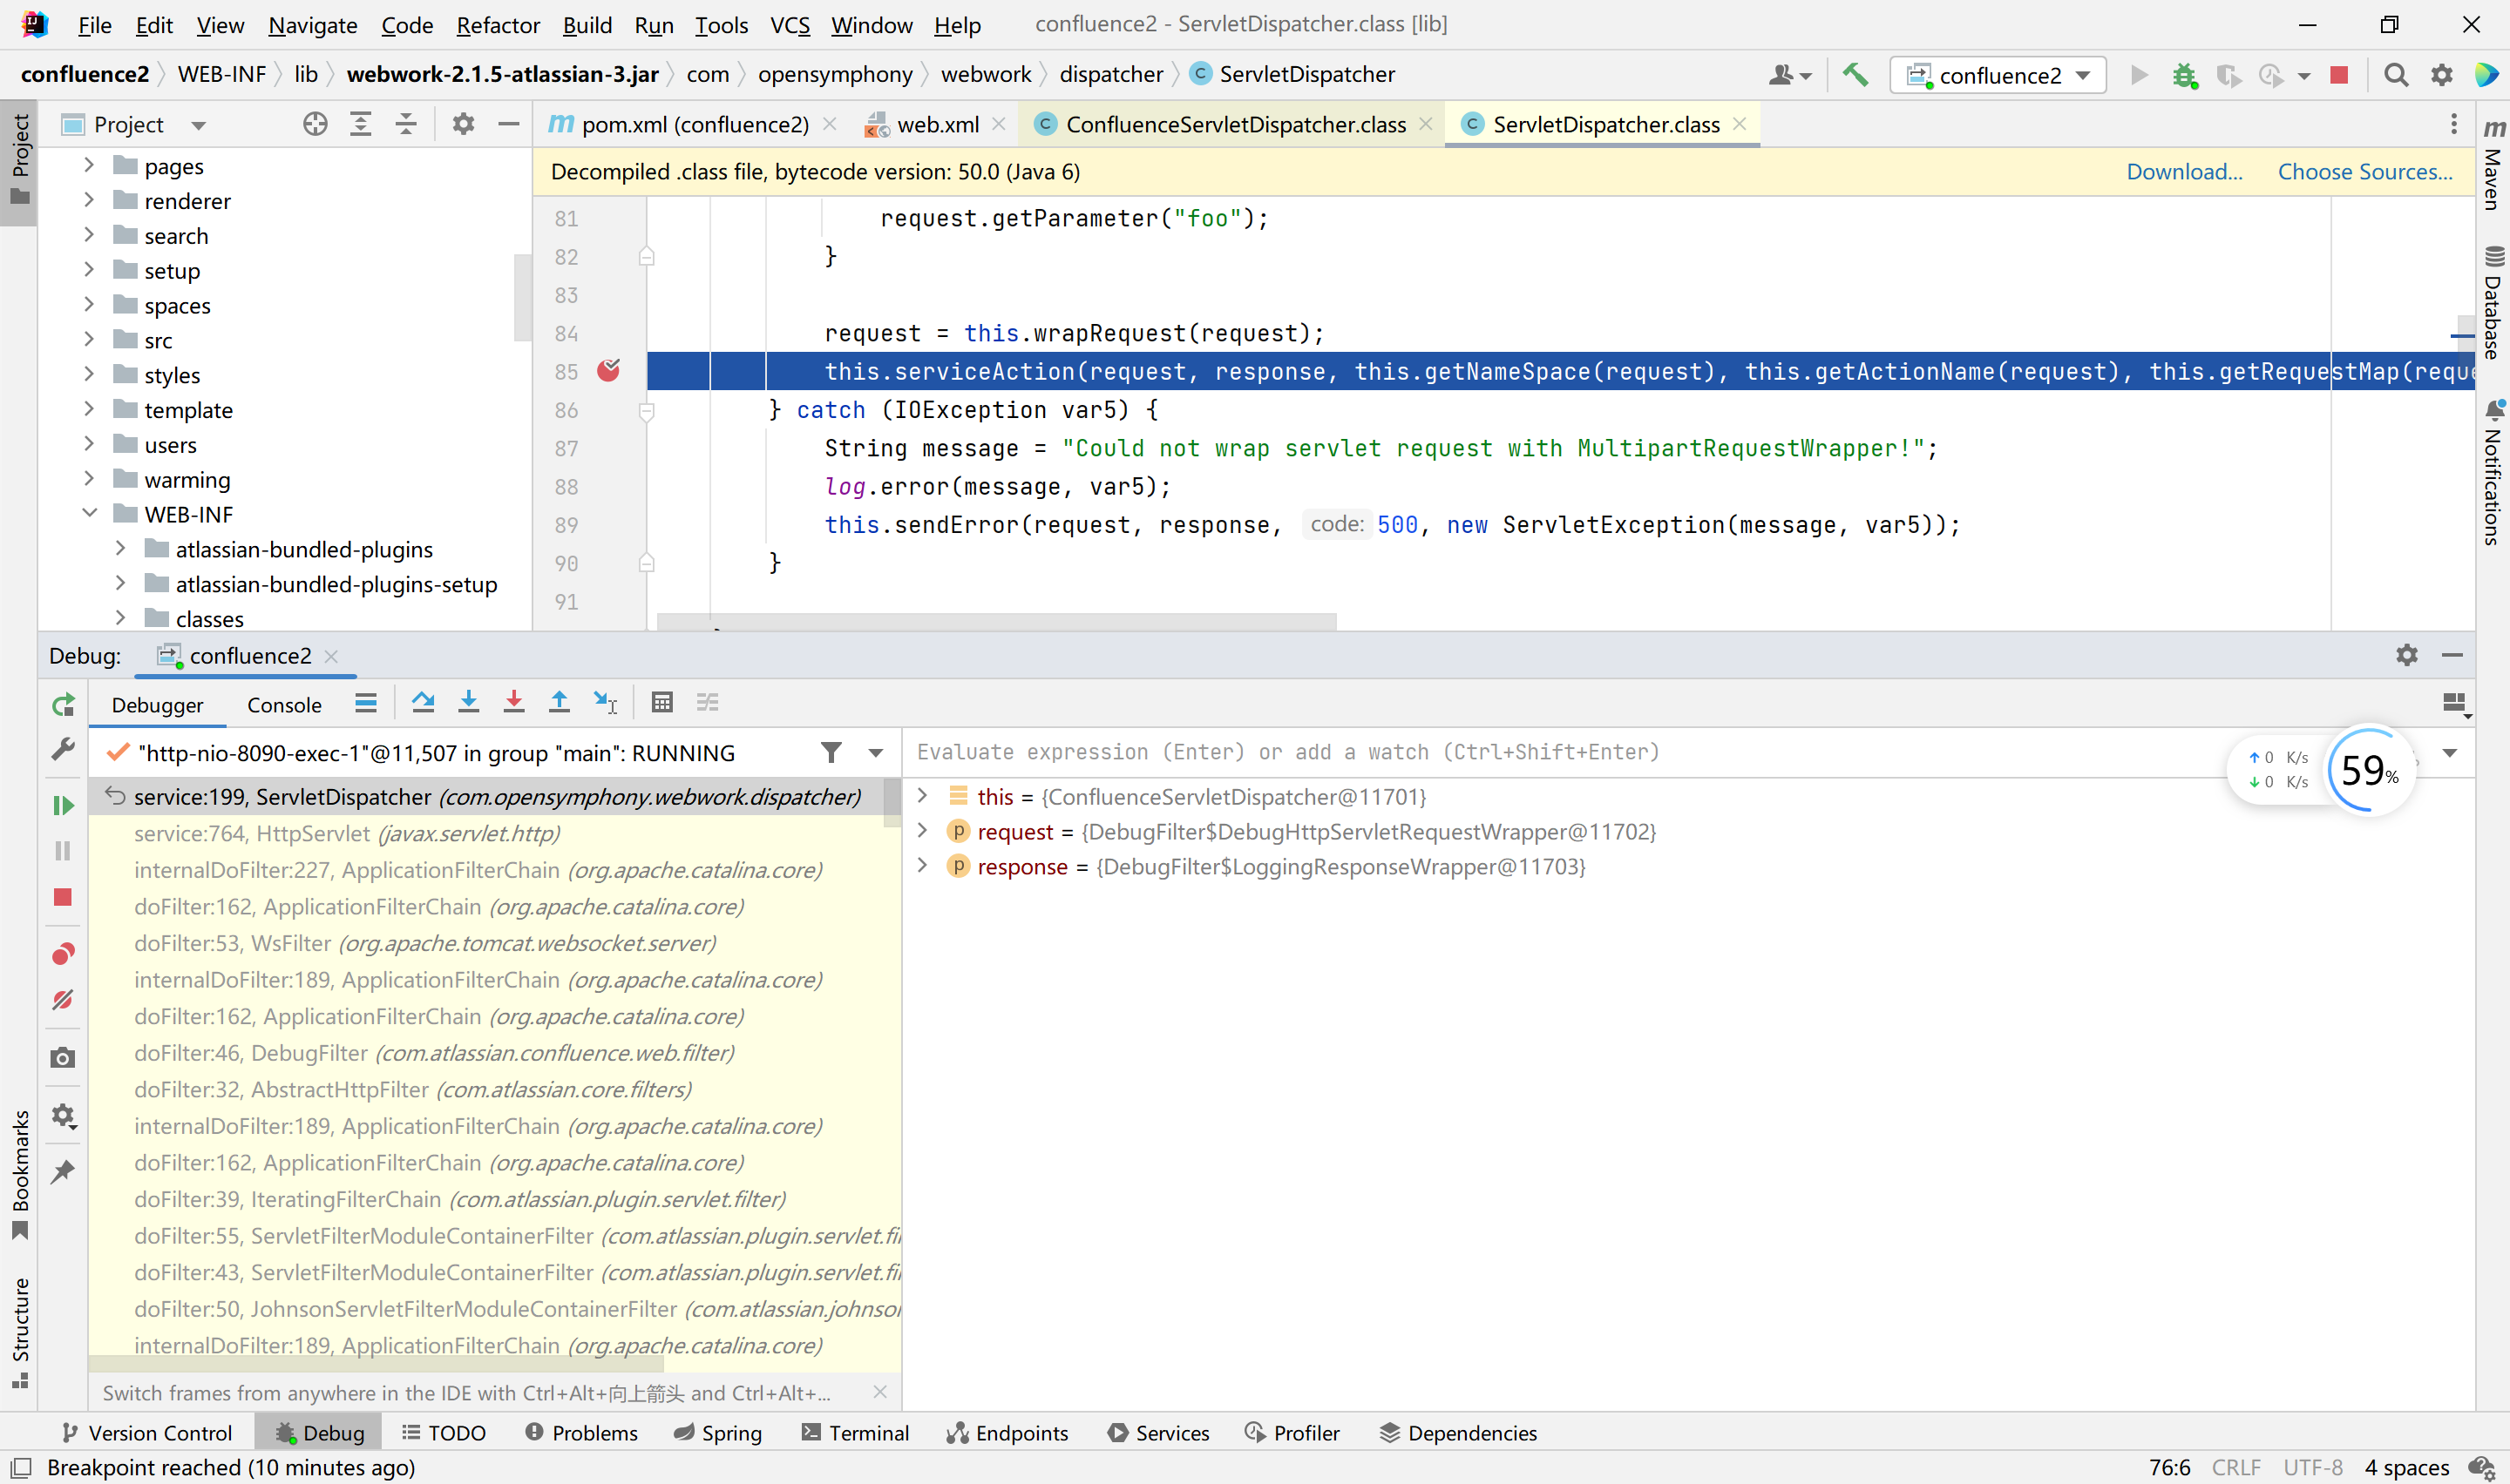The height and width of the screenshot is (1484, 2510).
Task: Click thread dump camera icon
Action: click(x=63, y=1058)
